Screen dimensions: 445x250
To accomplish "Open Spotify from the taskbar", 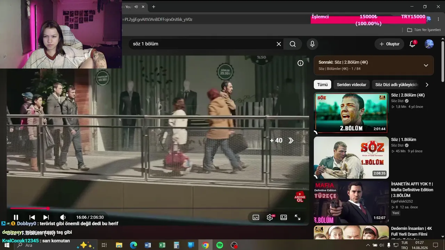I will click(220, 245).
